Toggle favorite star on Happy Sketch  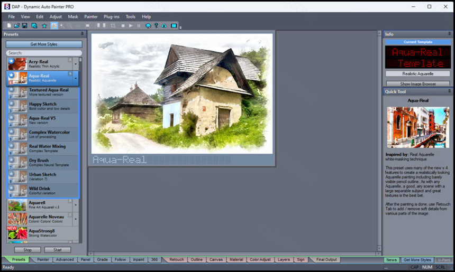(11, 104)
